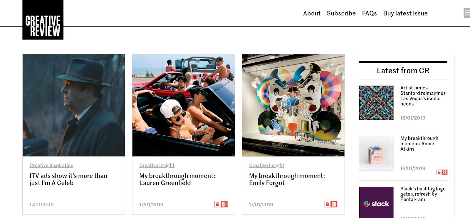
Task: Select Buy latest issue link
Action: (x=405, y=13)
